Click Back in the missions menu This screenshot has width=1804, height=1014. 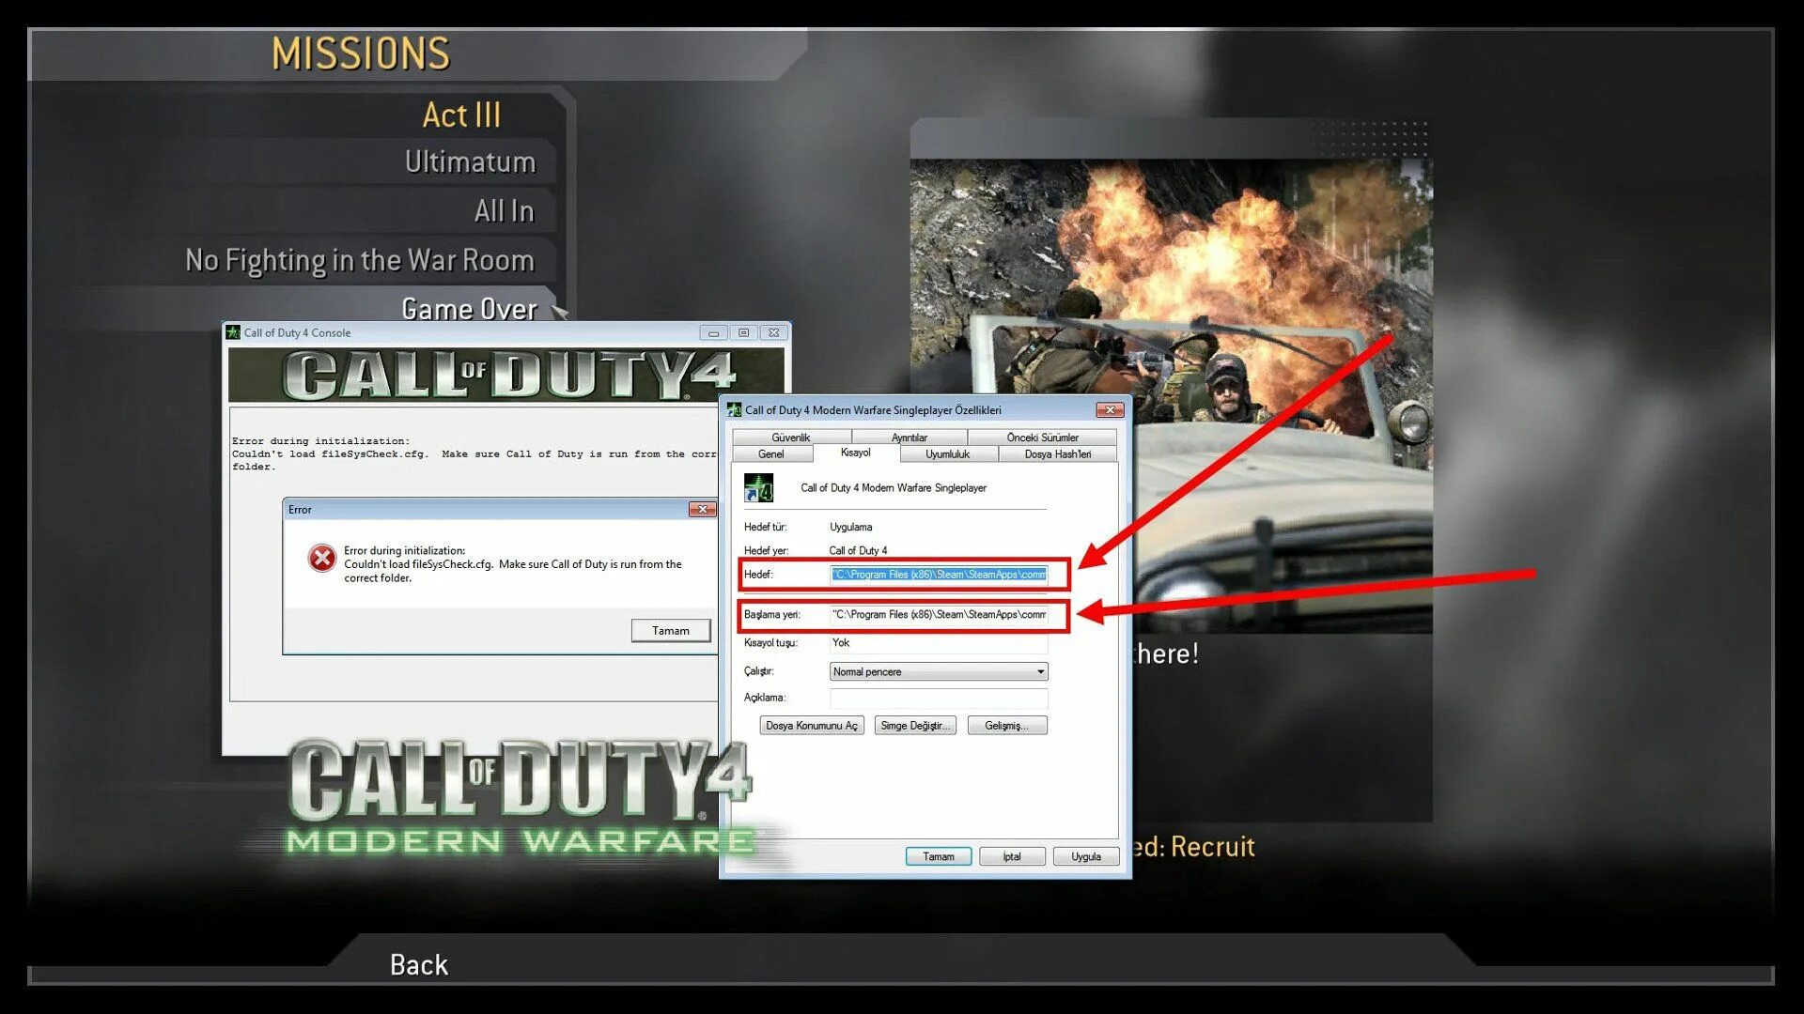418,964
